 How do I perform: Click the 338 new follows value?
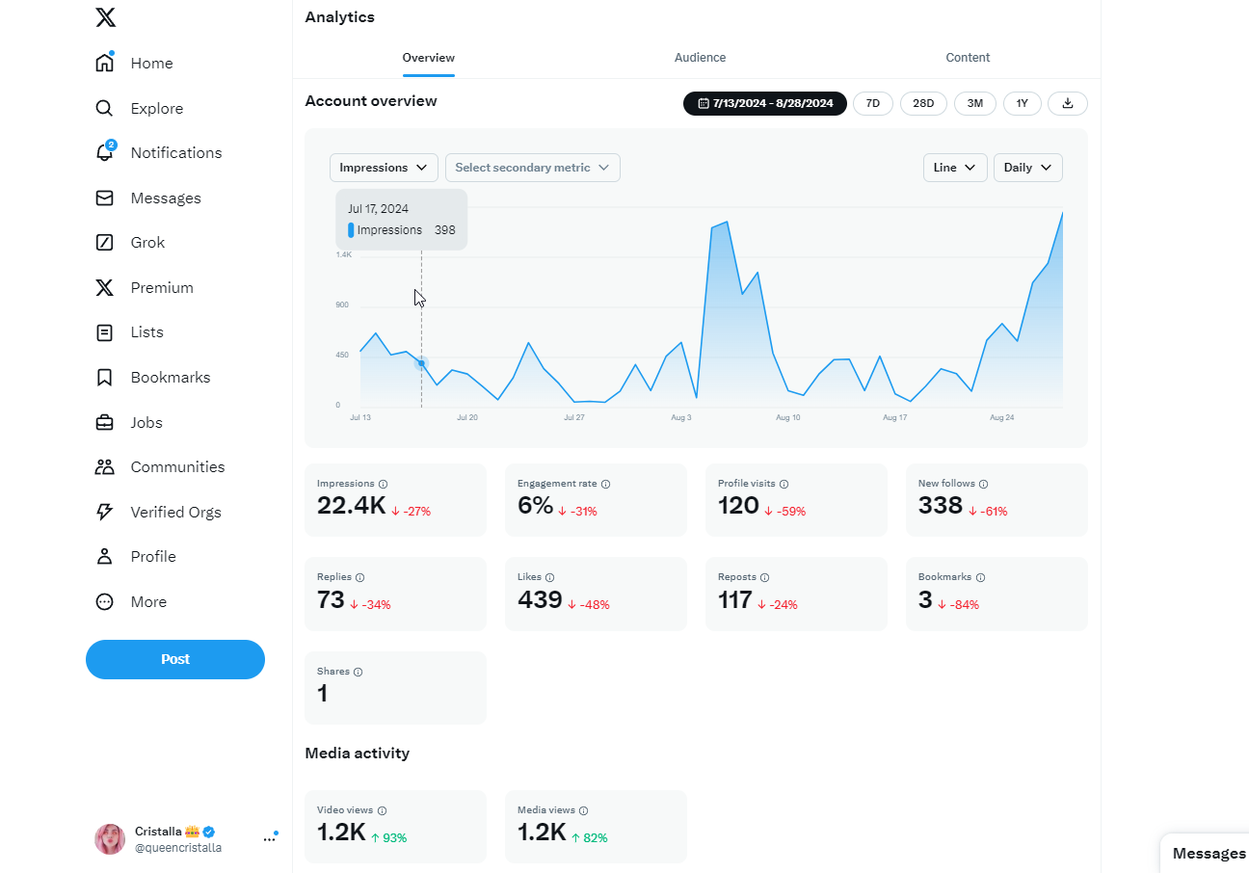tap(941, 506)
